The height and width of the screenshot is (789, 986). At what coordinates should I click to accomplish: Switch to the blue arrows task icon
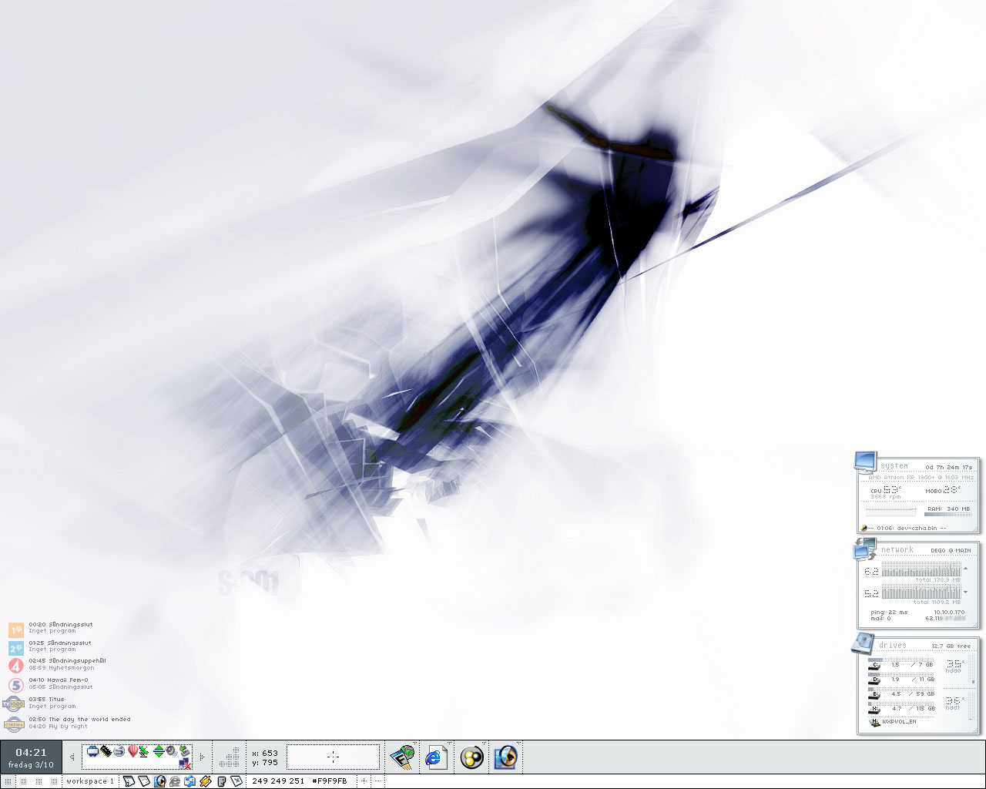(x=189, y=781)
